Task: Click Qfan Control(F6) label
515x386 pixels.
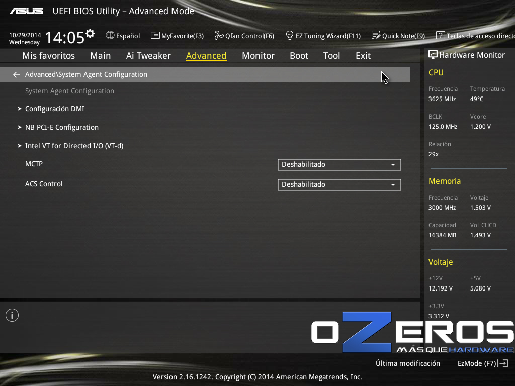Action: point(249,36)
